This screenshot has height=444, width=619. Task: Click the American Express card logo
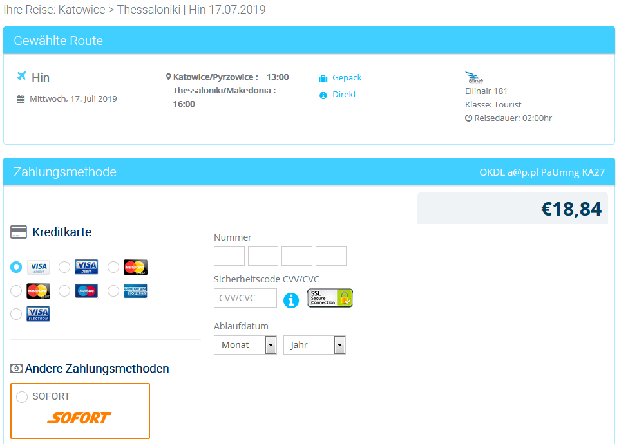(135, 291)
